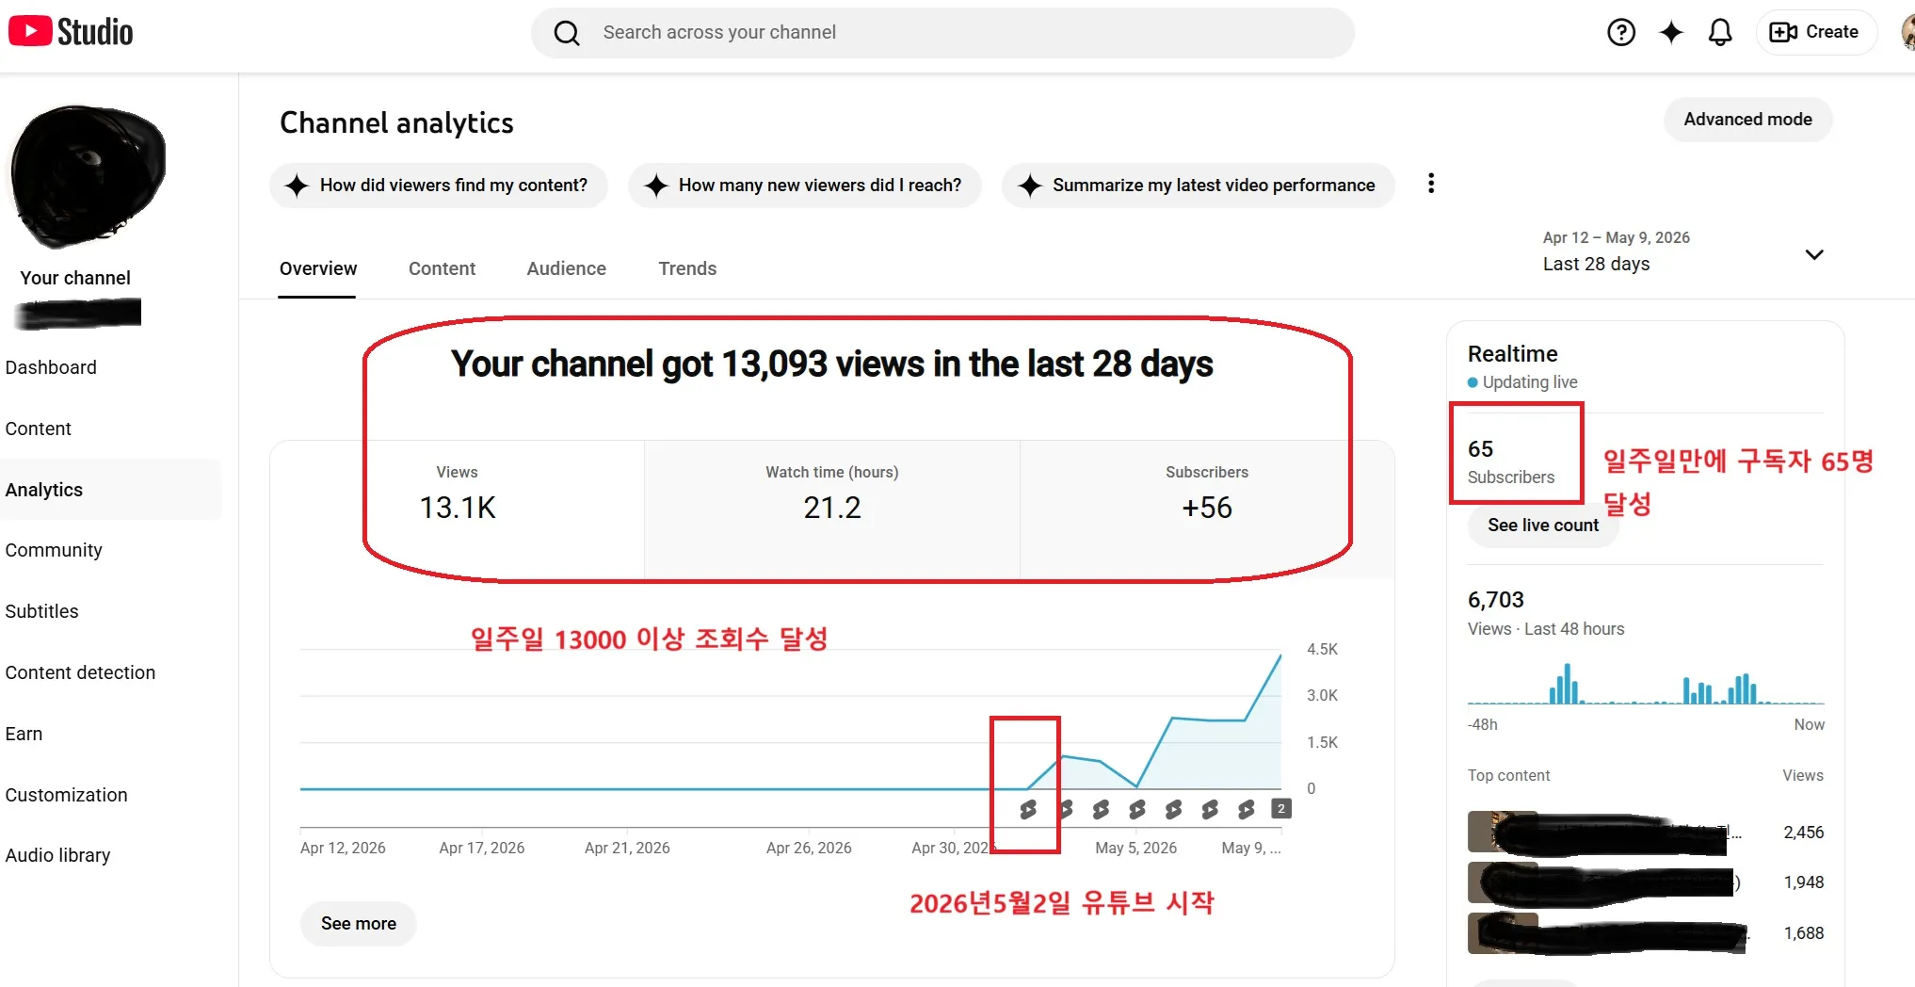Switch to the analytics Content tab
This screenshot has width=1915, height=987.
pos(442,268)
